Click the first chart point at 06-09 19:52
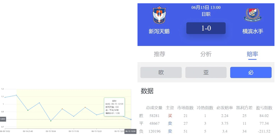This screenshot has width=276, height=136. point(5,97)
